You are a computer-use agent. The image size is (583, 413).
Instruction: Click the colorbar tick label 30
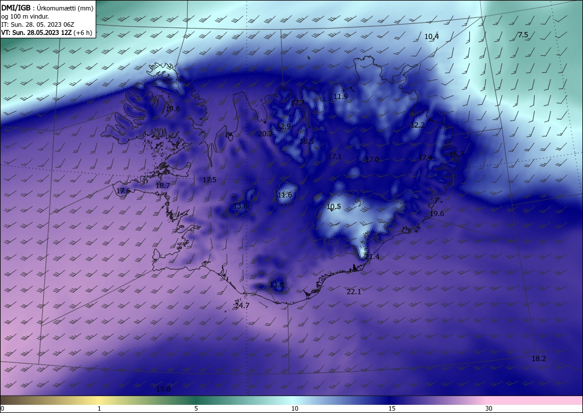489,408
